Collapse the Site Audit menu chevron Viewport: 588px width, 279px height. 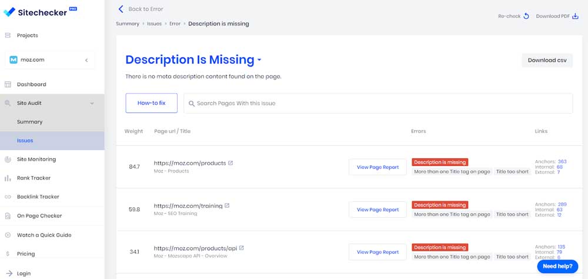92,103
